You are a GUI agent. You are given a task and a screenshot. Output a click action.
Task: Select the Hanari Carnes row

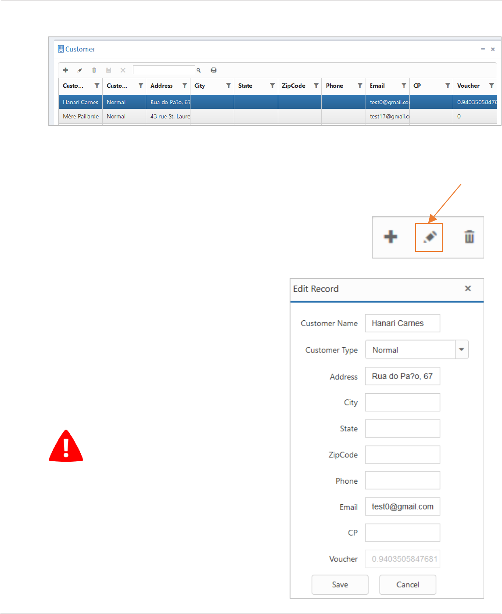(x=277, y=102)
